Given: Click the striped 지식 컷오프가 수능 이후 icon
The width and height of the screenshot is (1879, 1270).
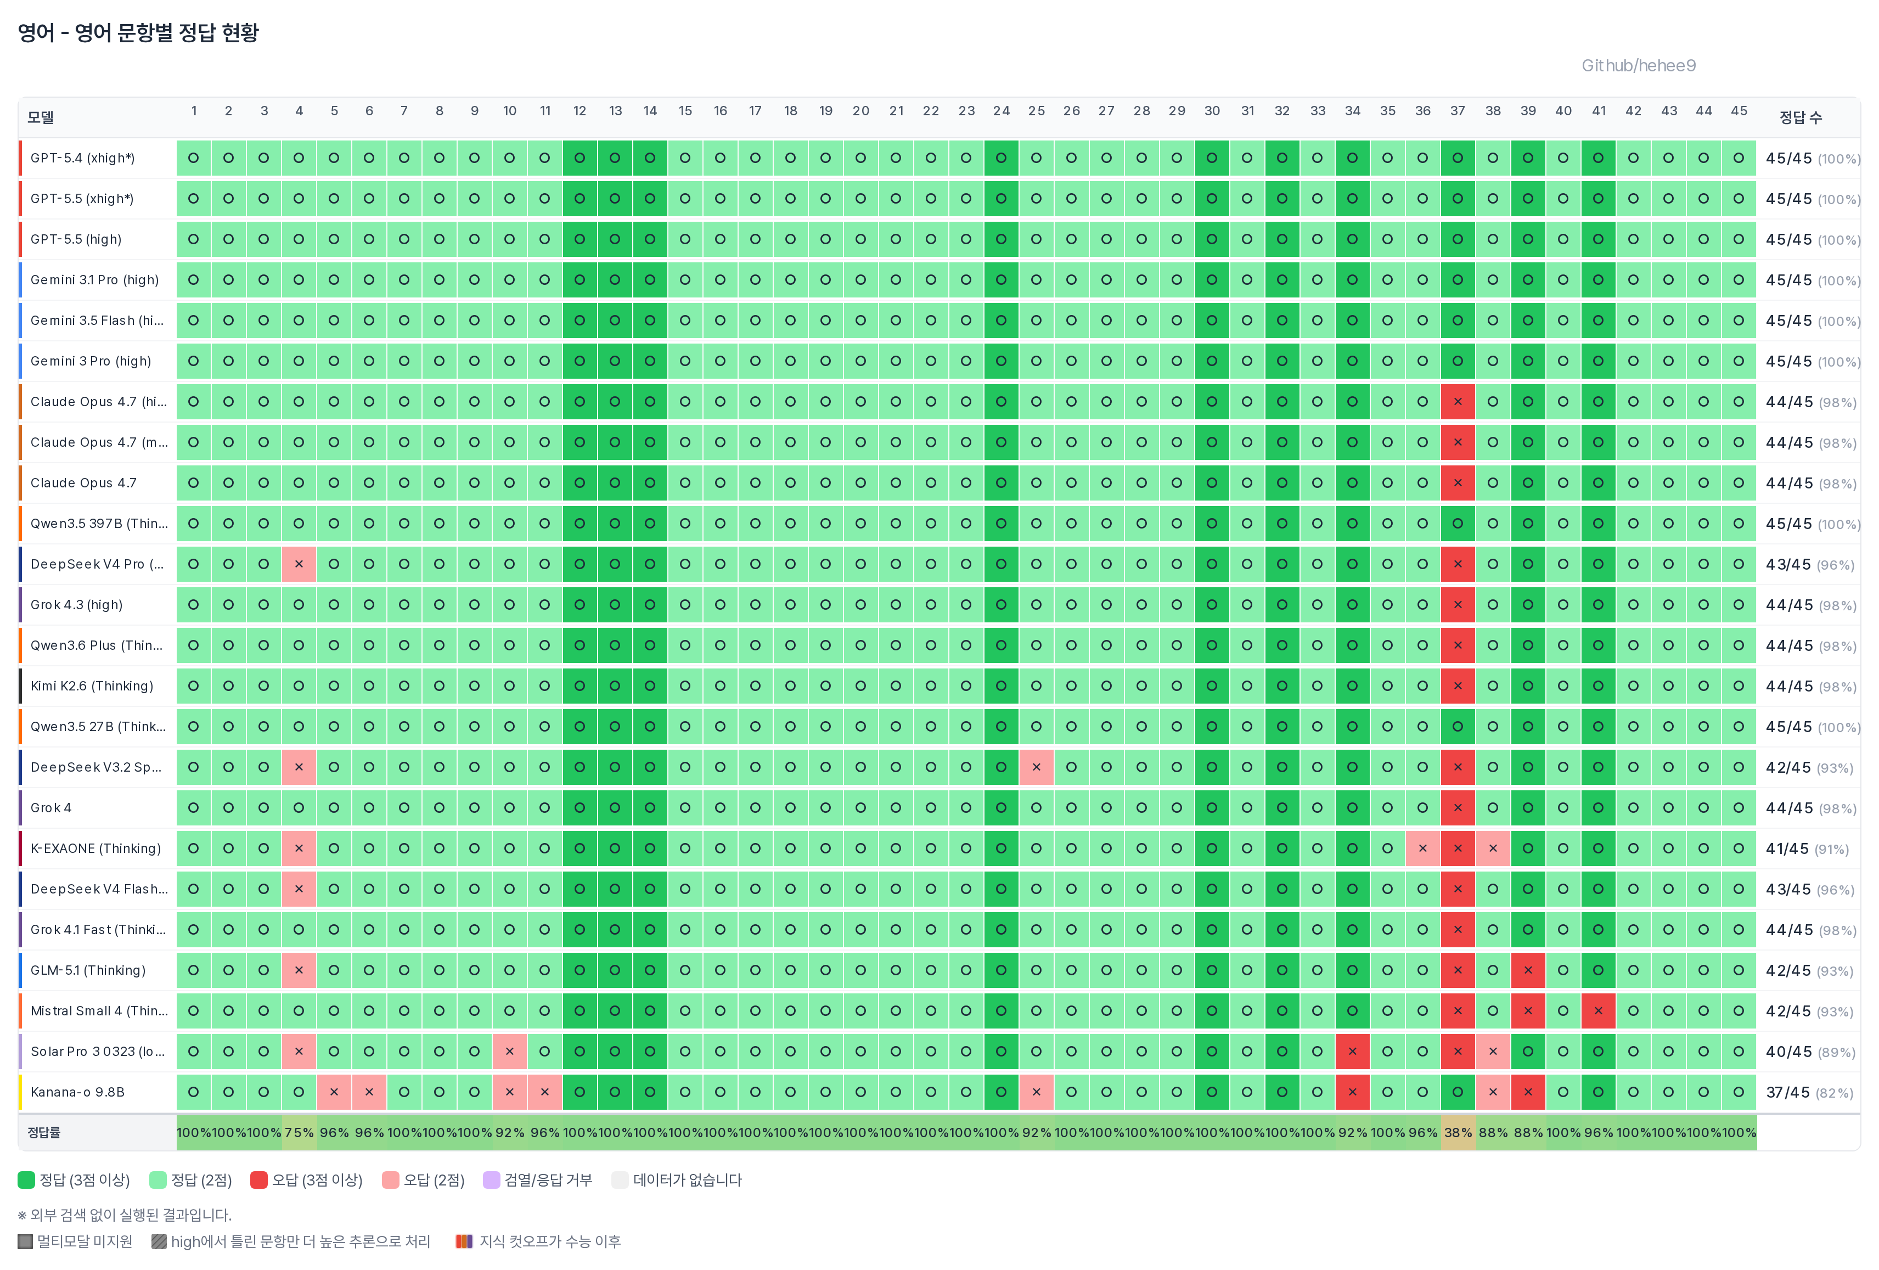Looking at the screenshot, I should point(464,1241).
